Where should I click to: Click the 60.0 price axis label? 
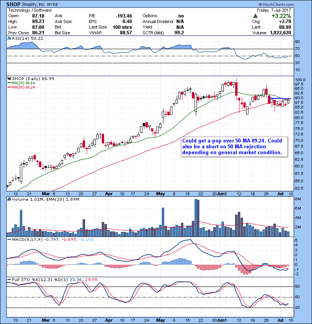(299, 166)
